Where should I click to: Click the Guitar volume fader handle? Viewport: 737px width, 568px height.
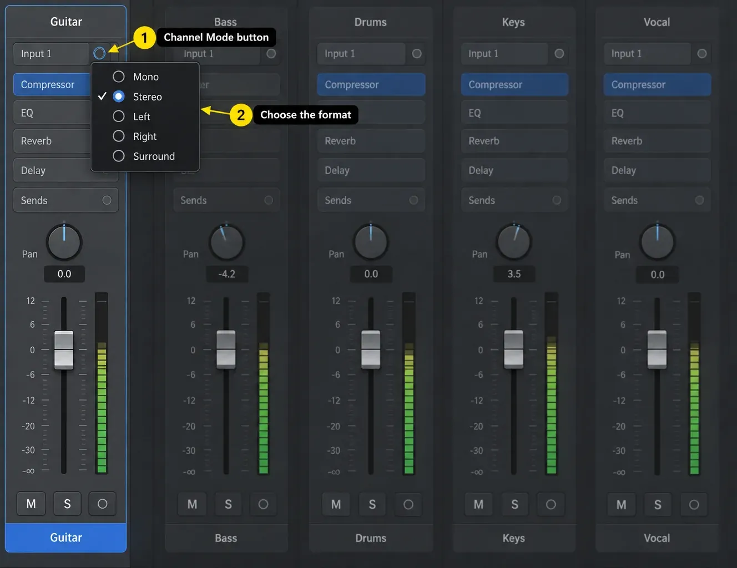click(x=64, y=349)
